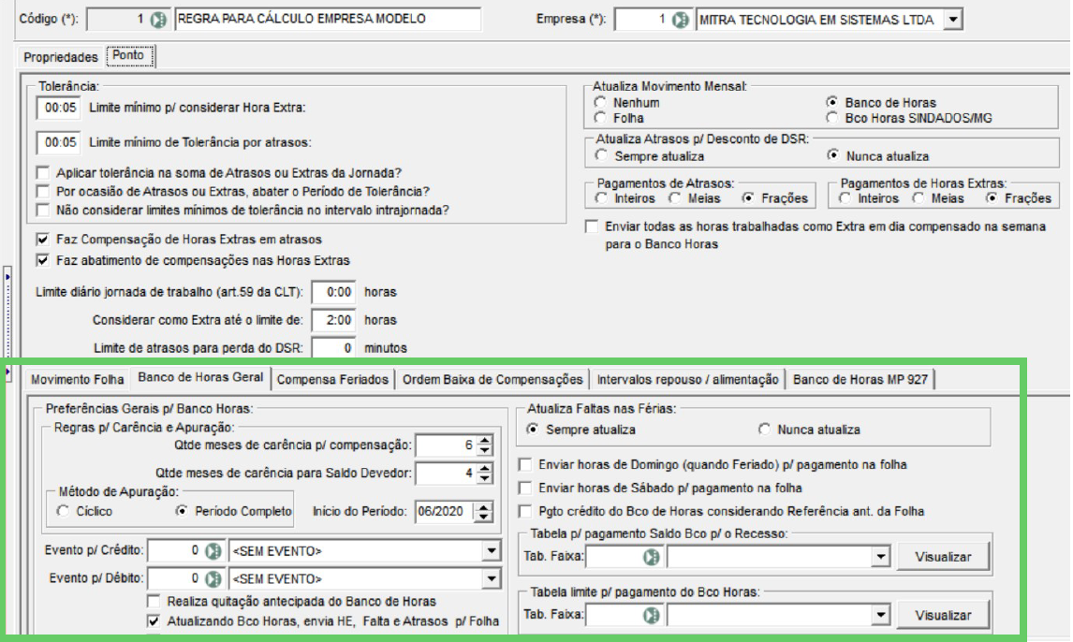Adjust carência p/ compensação months spinner
This screenshot has width=1073, height=642.
point(484,445)
